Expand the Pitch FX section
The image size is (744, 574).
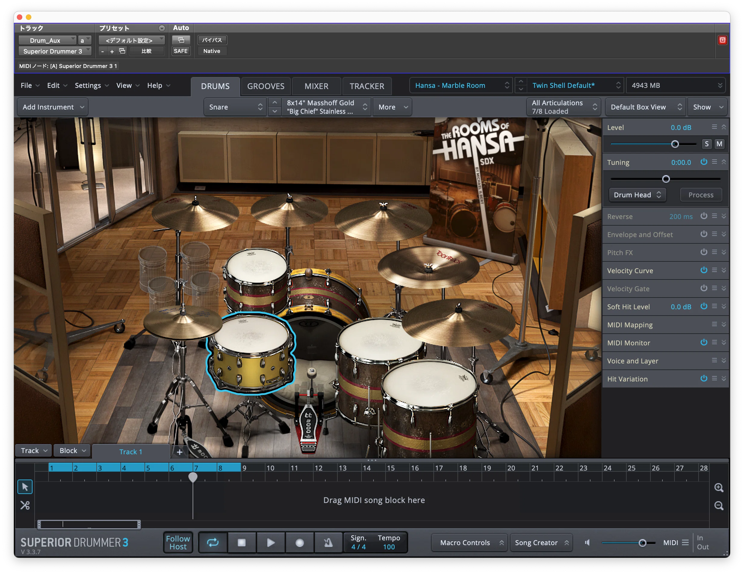point(724,252)
